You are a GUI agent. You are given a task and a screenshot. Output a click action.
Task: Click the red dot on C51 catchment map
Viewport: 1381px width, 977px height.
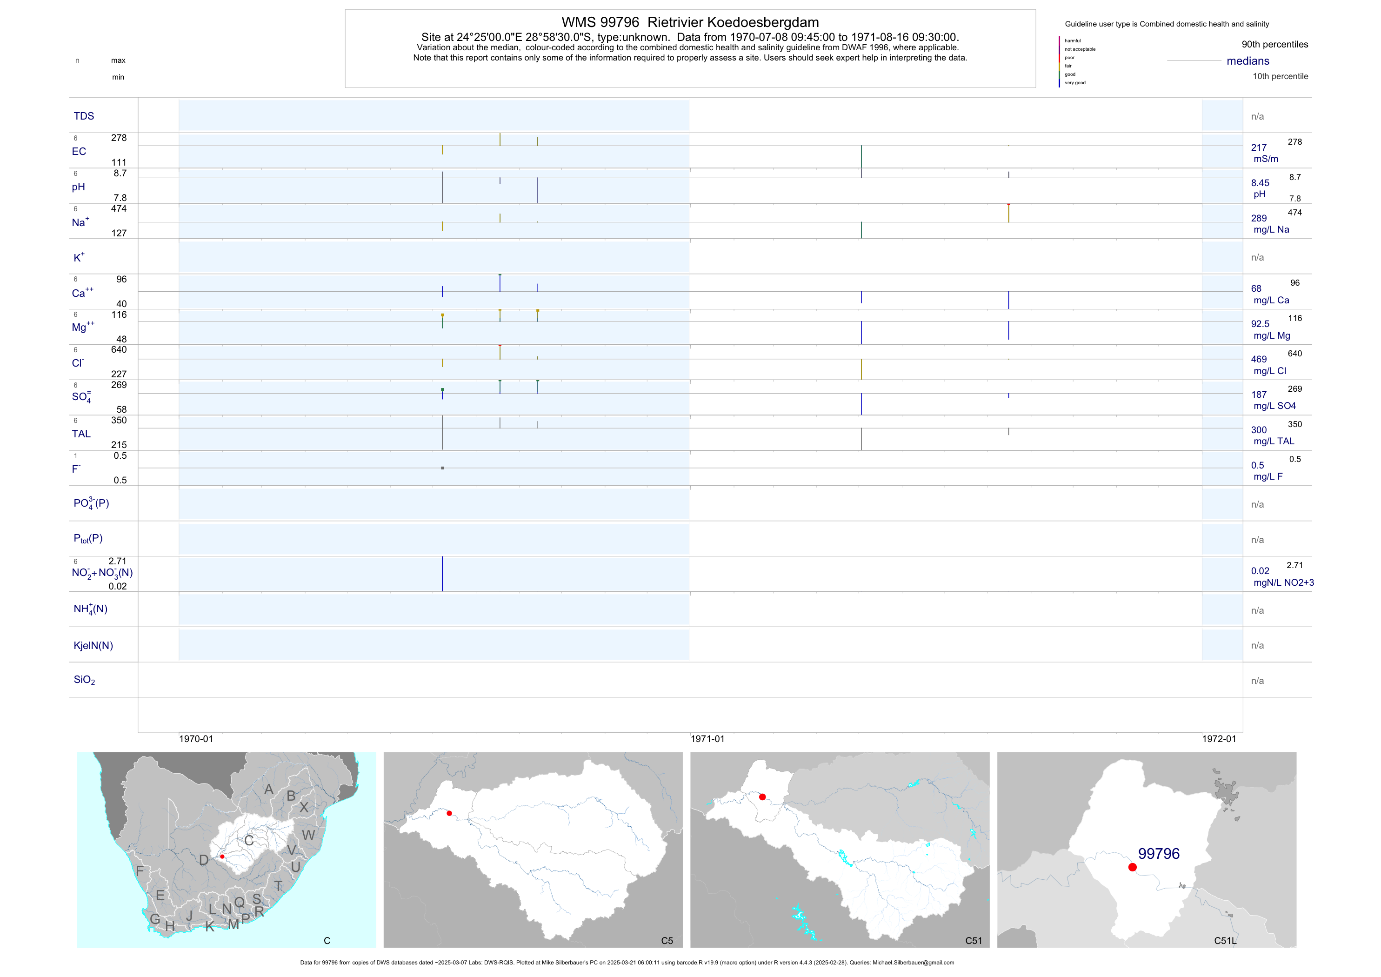(762, 797)
